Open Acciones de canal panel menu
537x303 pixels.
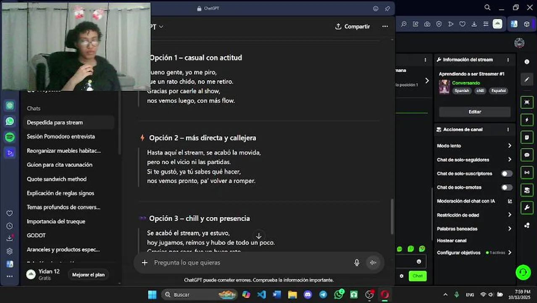pyautogui.click(x=508, y=130)
